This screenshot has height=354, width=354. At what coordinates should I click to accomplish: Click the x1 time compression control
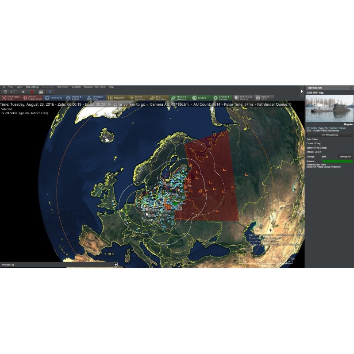(14, 92)
